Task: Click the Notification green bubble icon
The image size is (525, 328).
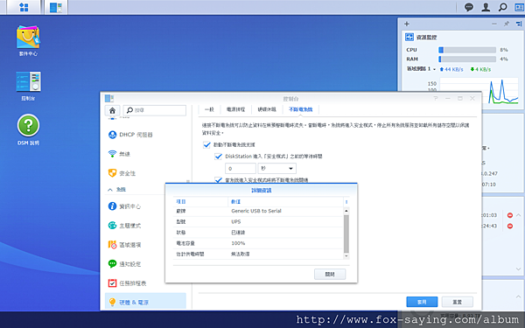Action: coord(112,264)
